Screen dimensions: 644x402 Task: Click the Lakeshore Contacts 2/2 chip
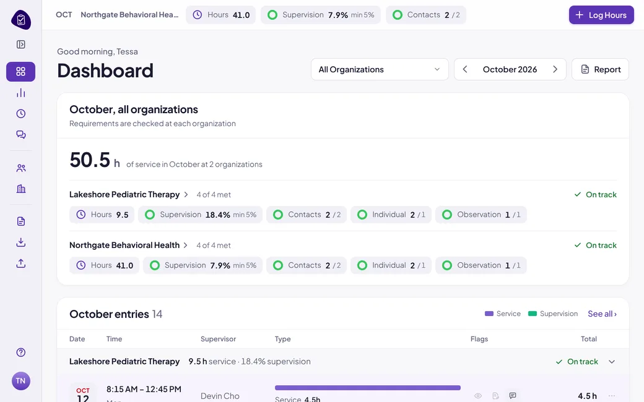pos(307,215)
